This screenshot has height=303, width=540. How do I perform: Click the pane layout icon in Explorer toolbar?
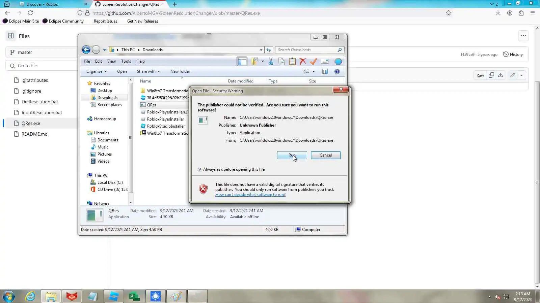242,61
